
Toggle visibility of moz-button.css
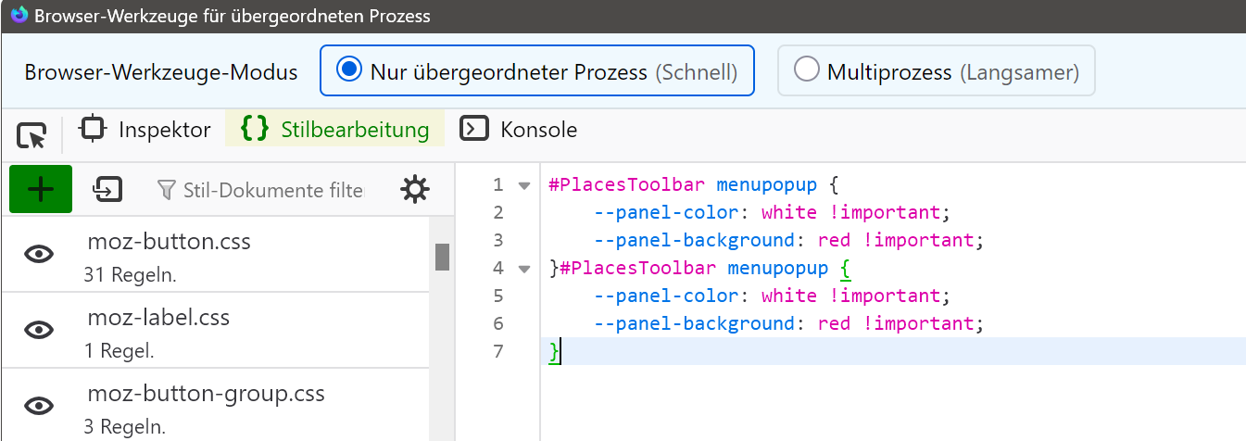[38, 255]
